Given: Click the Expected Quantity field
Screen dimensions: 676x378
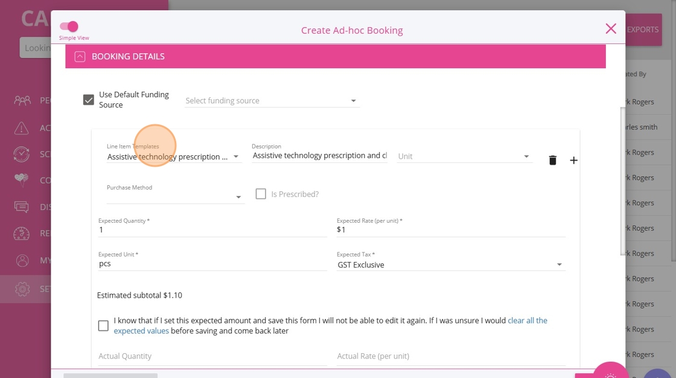Looking at the screenshot, I should (212, 230).
